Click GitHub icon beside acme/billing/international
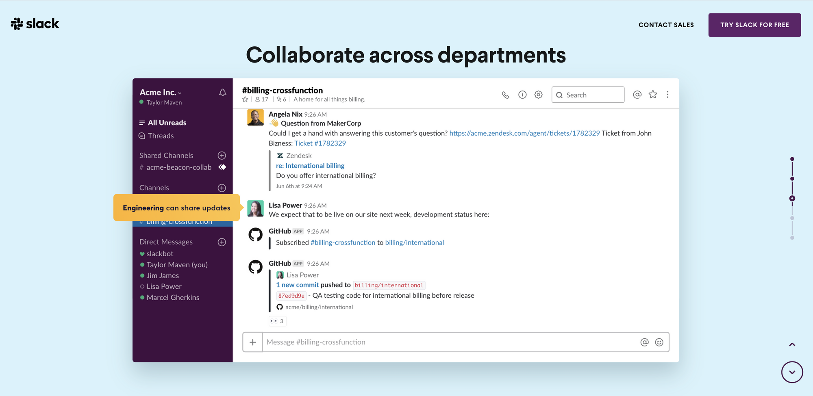Image resolution: width=813 pixels, height=396 pixels. (280, 307)
